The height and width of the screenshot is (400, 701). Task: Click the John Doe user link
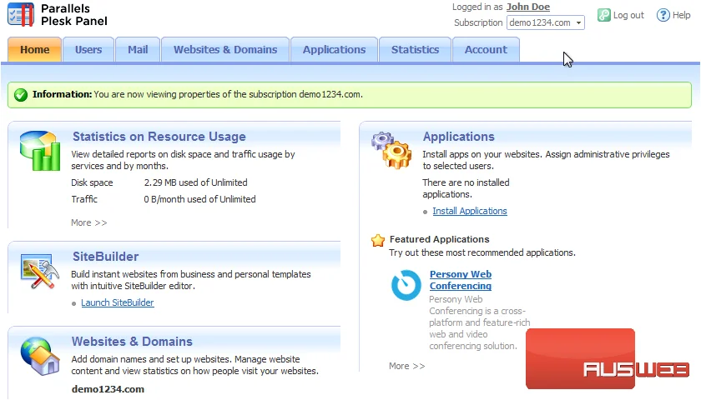click(x=528, y=7)
